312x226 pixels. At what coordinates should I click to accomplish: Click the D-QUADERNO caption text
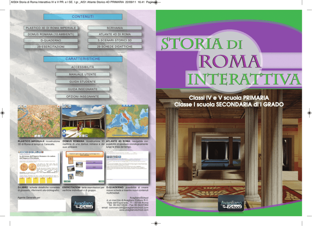click(x=127, y=190)
